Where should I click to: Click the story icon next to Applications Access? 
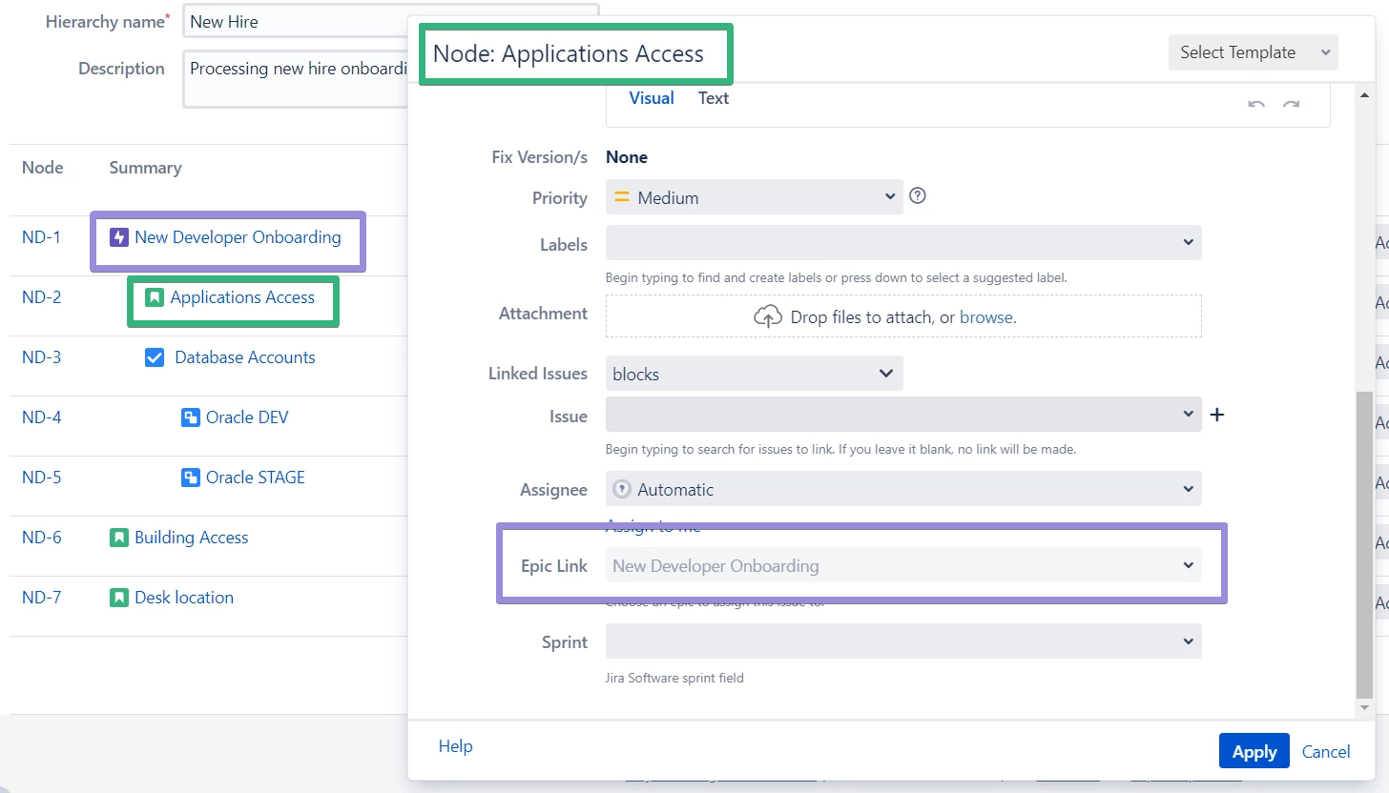click(155, 297)
